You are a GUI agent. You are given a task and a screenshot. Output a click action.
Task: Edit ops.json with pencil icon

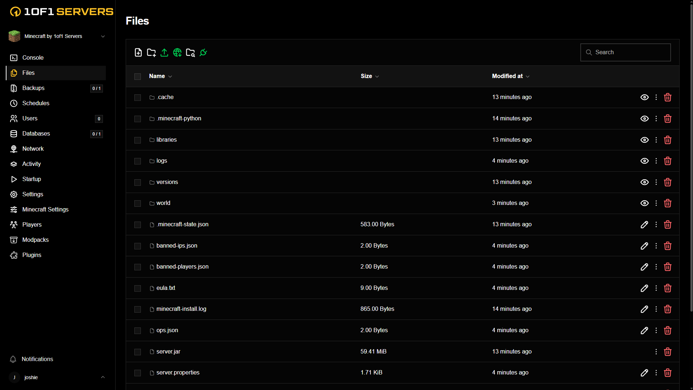(644, 330)
